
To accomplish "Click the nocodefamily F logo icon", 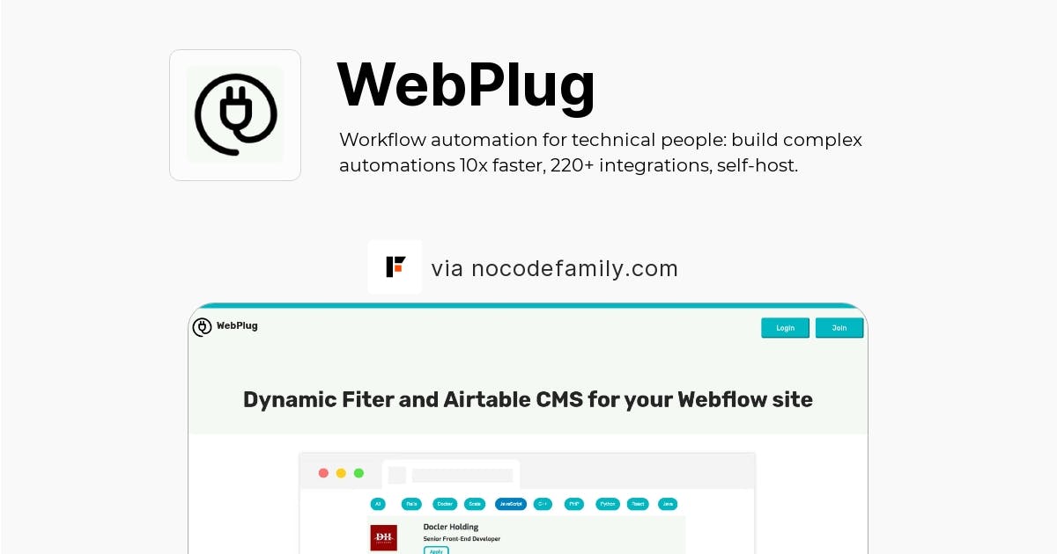I will click(395, 266).
